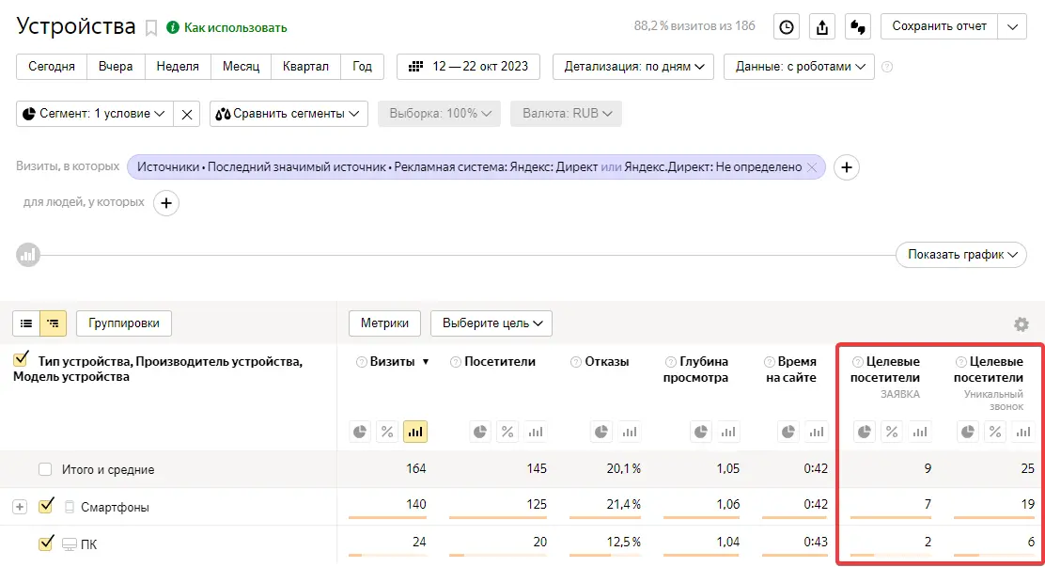Click the date range 12 — 22 окт 2023

(x=469, y=67)
